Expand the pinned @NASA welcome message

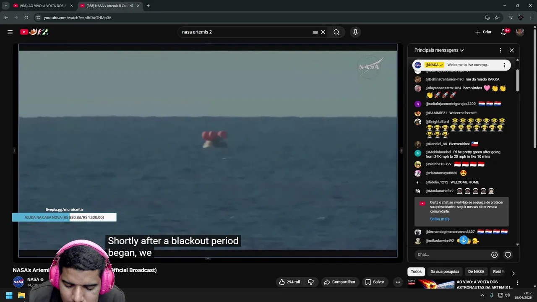click(x=461, y=65)
